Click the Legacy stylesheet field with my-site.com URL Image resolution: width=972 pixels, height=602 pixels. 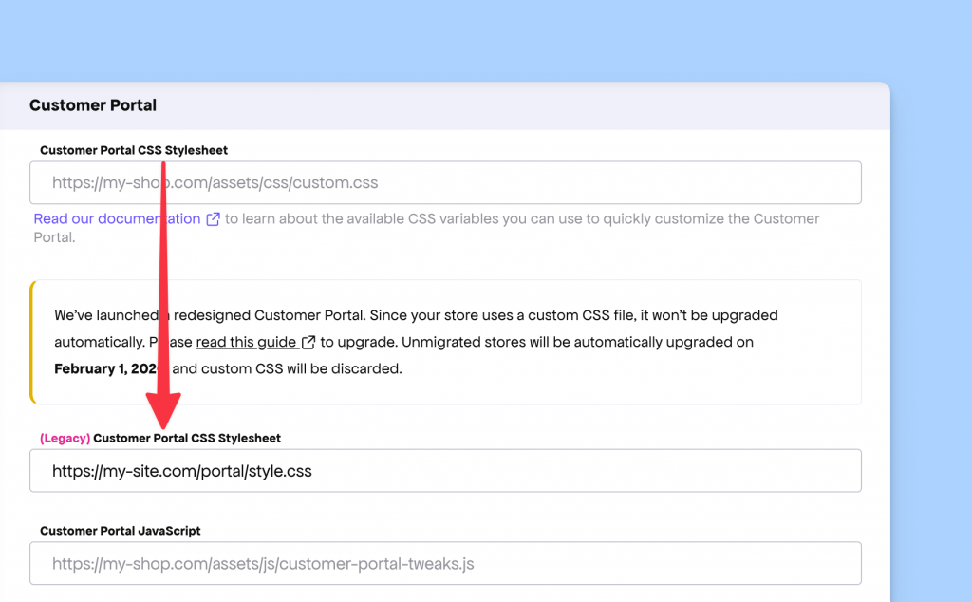[445, 471]
